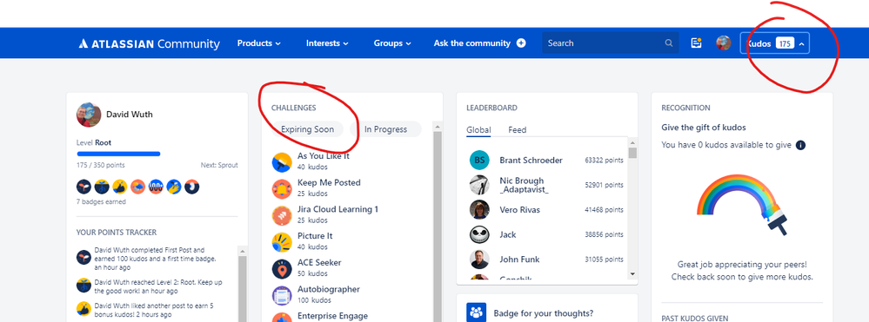Screen dimensions: 869x322
Task: Open the As You Like It challenge
Action: tap(323, 156)
